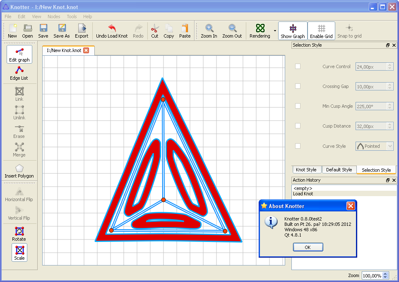The width and height of the screenshot is (399, 282).
Task: Open the Nodes menu
Action: click(54, 17)
